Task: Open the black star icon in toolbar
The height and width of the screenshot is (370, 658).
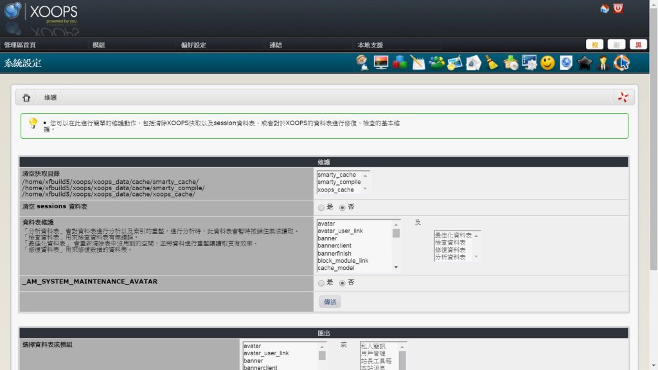Action: [x=584, y=63]
